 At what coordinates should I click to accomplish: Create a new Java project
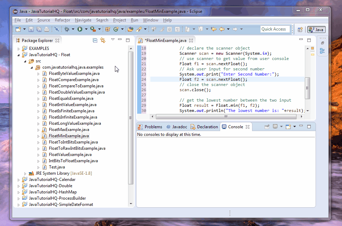[x=108, y=29]
